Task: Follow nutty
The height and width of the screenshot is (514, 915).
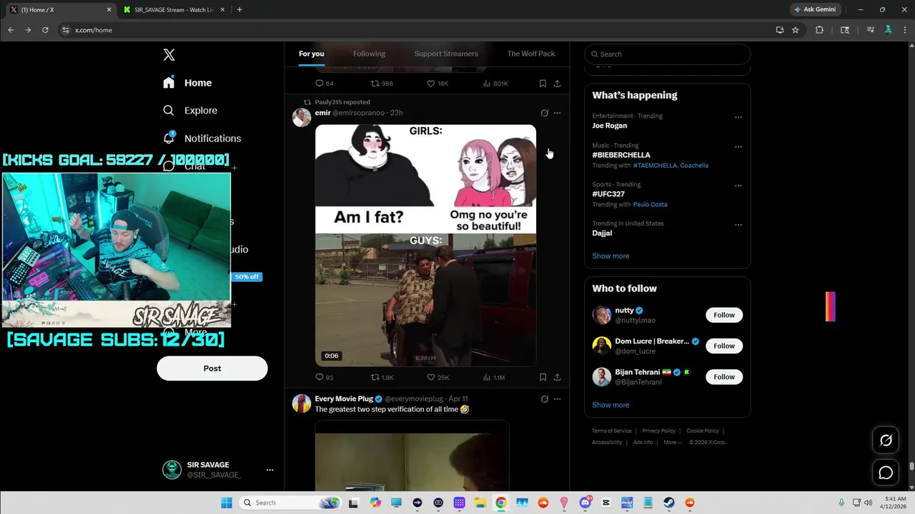Action: click(x=724, y=315)
